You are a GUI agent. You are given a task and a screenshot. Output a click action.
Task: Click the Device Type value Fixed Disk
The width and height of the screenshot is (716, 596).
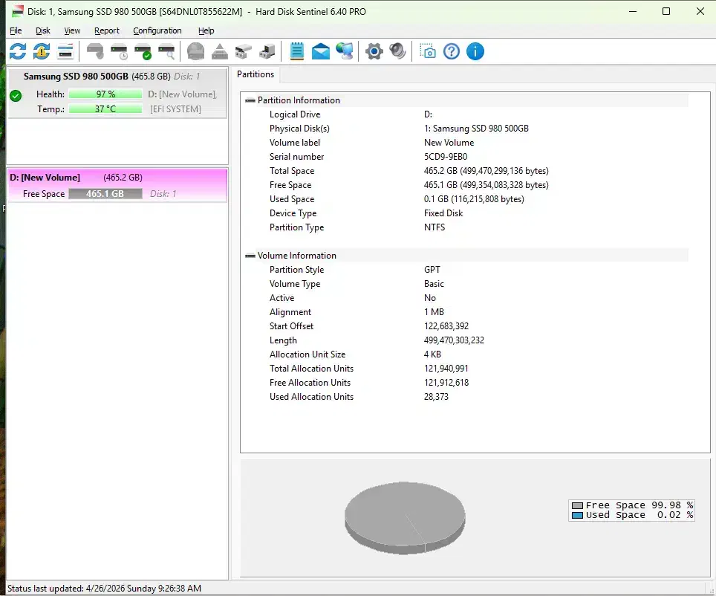pos(443,213)
